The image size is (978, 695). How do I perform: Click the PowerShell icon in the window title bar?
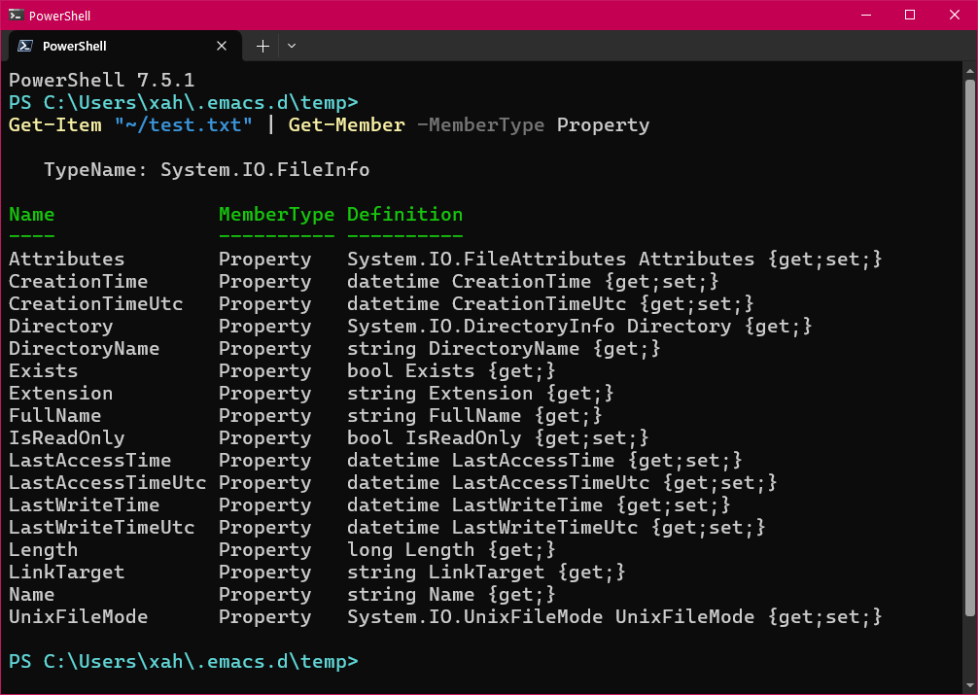coord(16,15)
